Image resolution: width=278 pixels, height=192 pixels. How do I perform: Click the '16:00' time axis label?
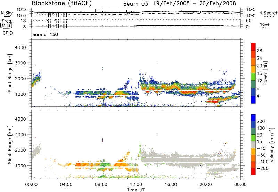point(171,185)
